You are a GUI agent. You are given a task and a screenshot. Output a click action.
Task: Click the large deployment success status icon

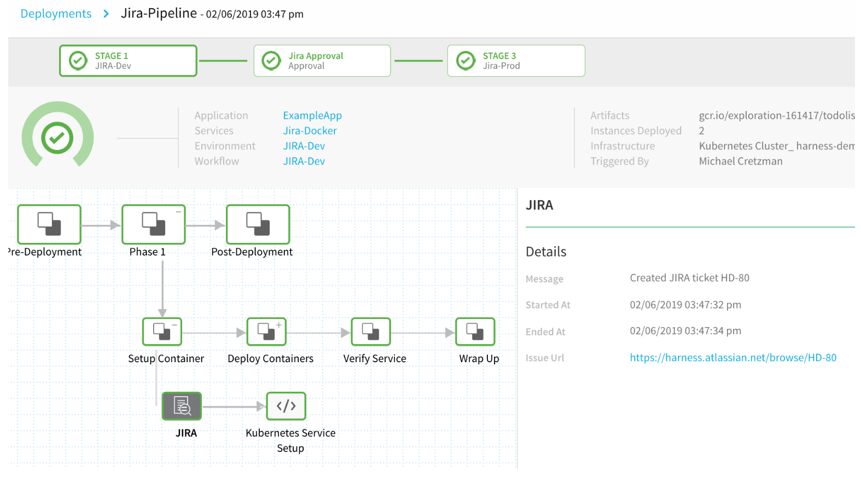click(x=57, y=138)
